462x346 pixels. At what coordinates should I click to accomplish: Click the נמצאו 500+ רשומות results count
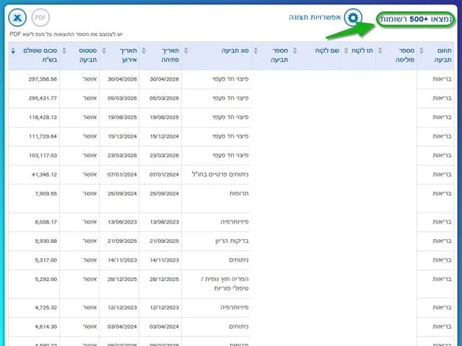(x=416, y=19)
